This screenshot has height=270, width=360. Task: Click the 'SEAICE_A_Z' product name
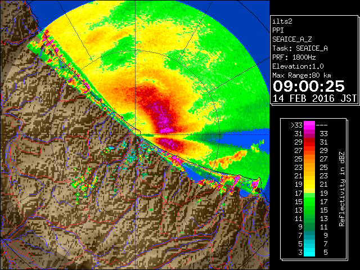[292, 39]
